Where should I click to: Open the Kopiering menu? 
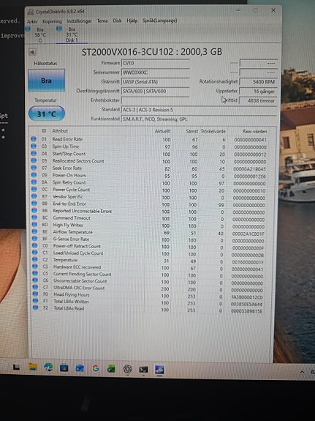point(52,21)
